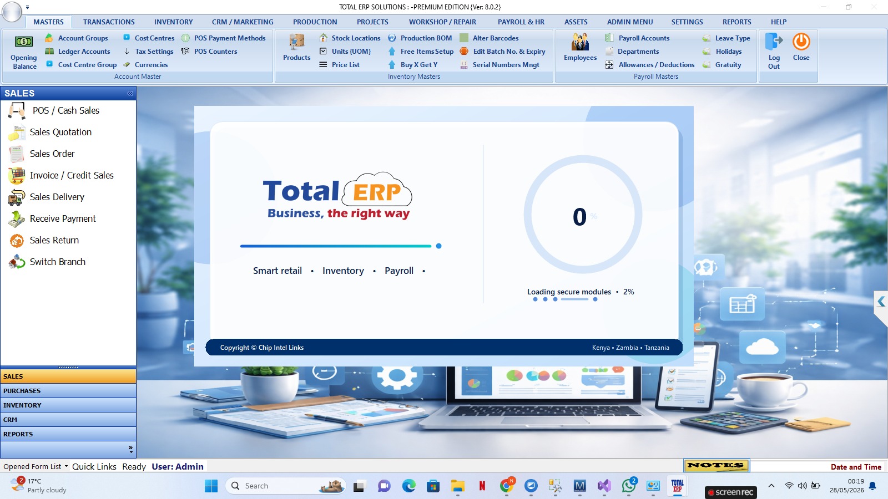Expand more sidebar sections chevron
The image size is (888, 499).
tap(130, 449)
